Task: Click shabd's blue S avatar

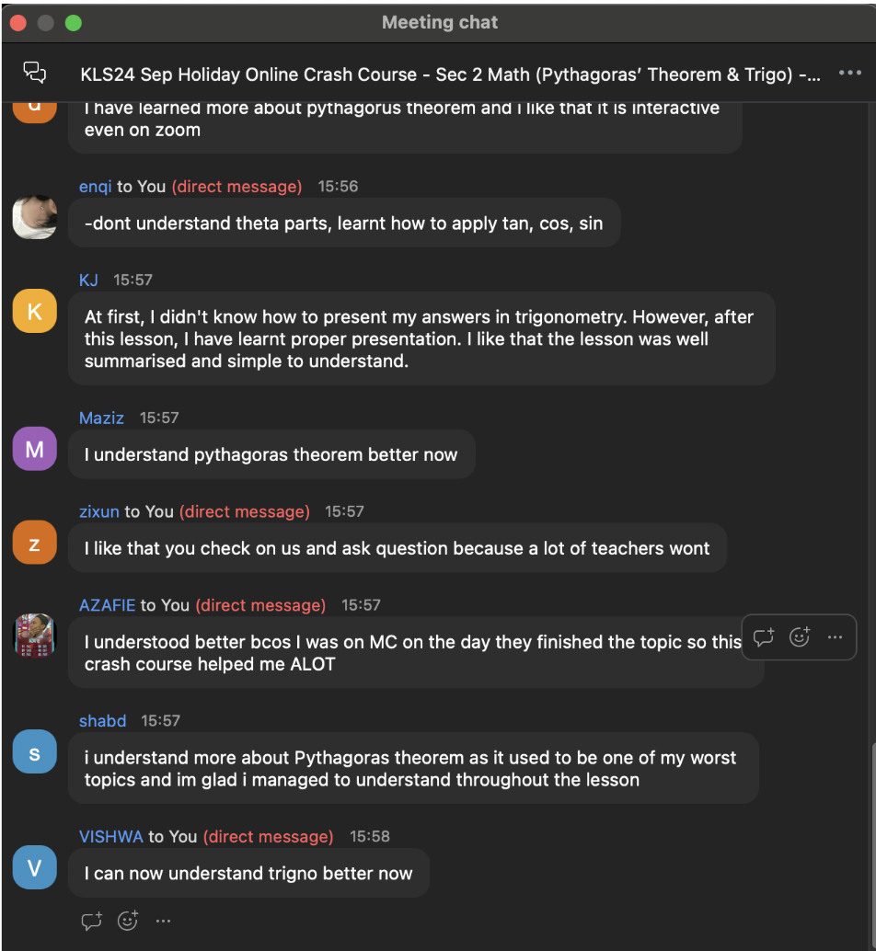Action: 35,751
